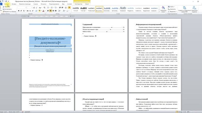Open the Borders dropdown
This screenshot has width=202, height=113.
click(68, 11)
